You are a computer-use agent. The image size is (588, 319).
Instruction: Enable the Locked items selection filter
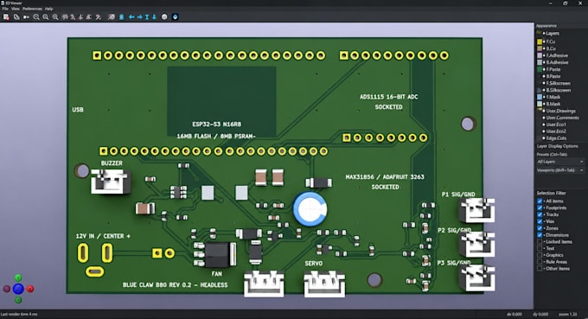(540, 241)
